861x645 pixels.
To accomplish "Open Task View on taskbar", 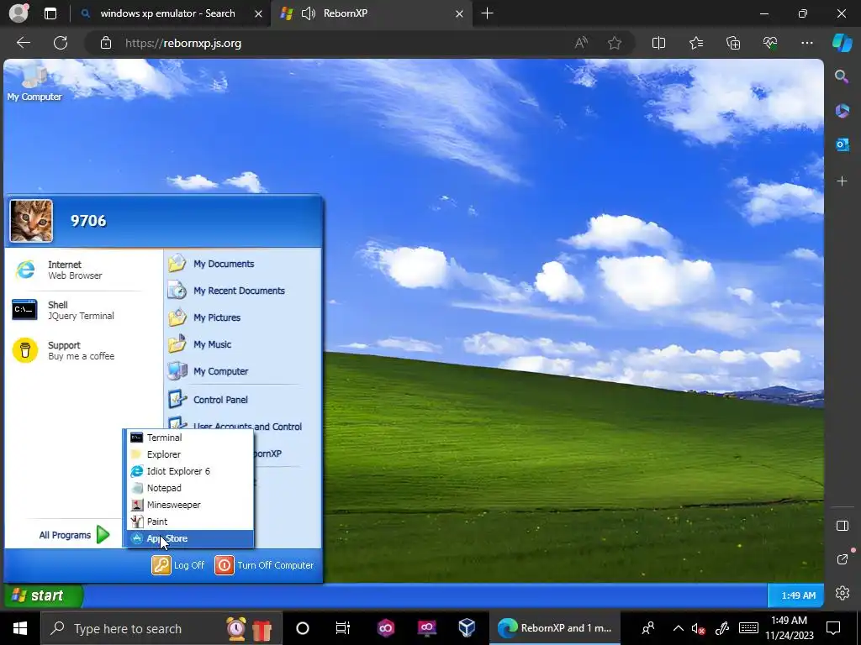I will pyautogui.click(x=343, y=628).
